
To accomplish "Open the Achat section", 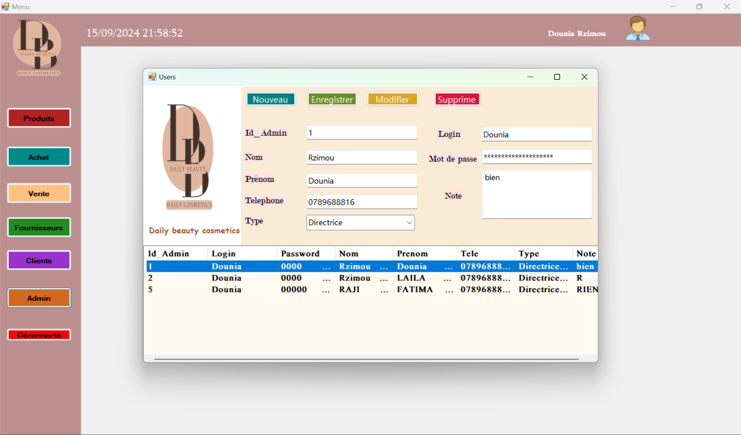I will (39, 157).
